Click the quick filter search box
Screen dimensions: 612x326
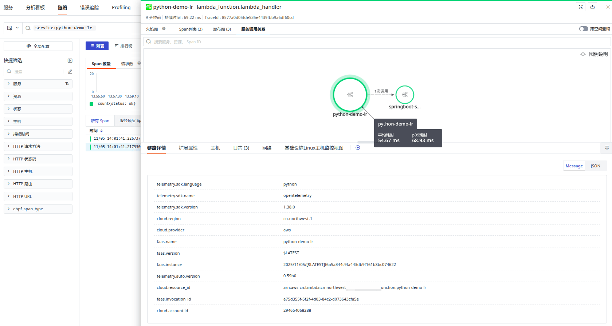tap(31, 72)
